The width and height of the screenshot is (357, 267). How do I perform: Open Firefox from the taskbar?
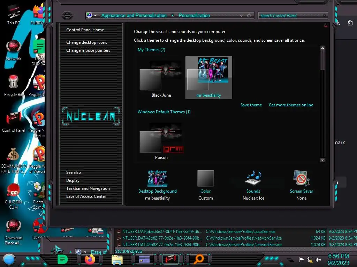[90, 259]
